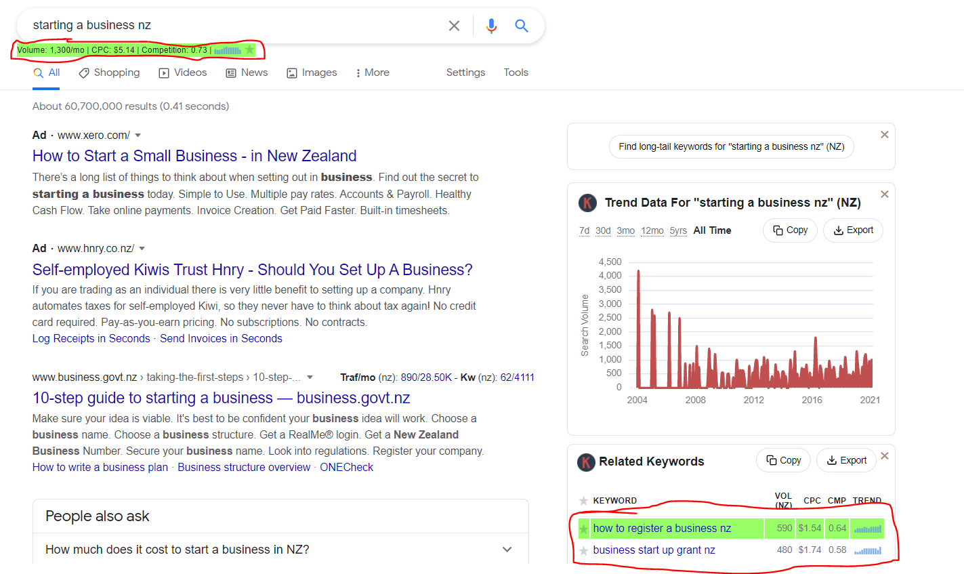Open keyword stats link 62/4111

pyautogui.click(x=518, y=377)
